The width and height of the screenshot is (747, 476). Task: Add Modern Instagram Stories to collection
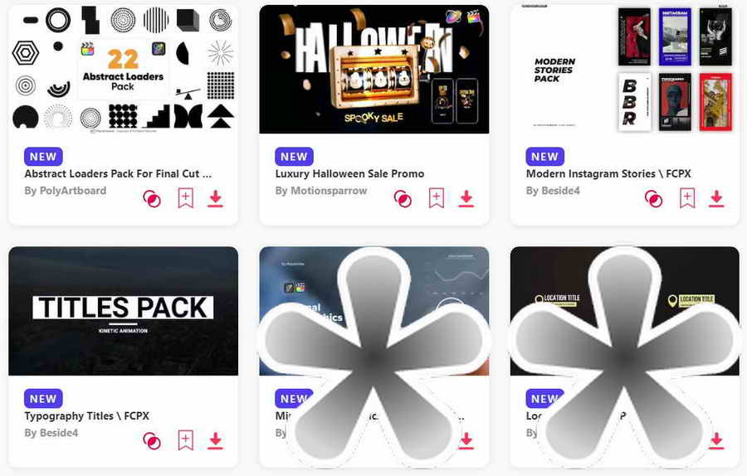[687, 198]
